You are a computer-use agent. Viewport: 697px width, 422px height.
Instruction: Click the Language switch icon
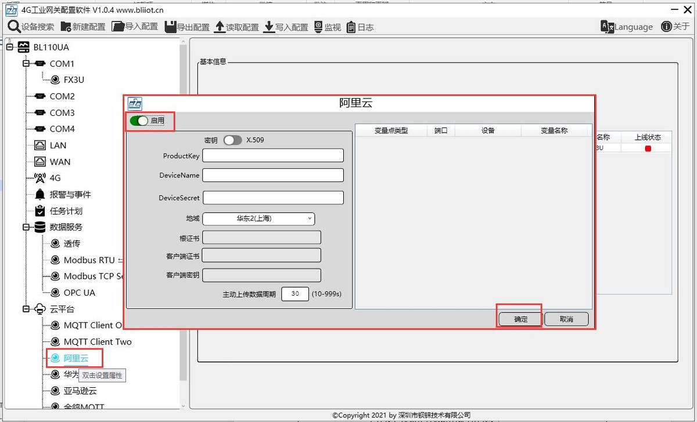(x=607, y=27)
